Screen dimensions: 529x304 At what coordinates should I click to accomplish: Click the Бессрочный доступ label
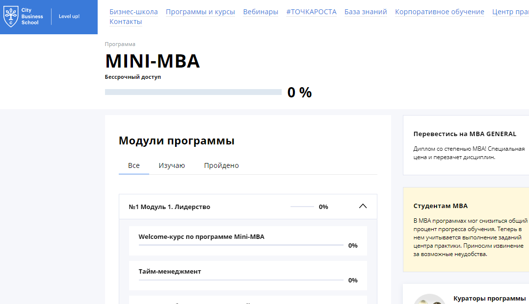133,77
